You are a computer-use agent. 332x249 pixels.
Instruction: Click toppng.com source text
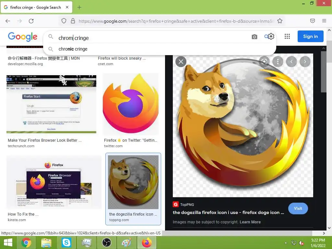[x=119, y=220]
